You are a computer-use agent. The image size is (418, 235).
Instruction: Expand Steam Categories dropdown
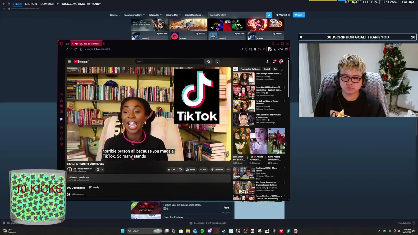pos(155,15)
